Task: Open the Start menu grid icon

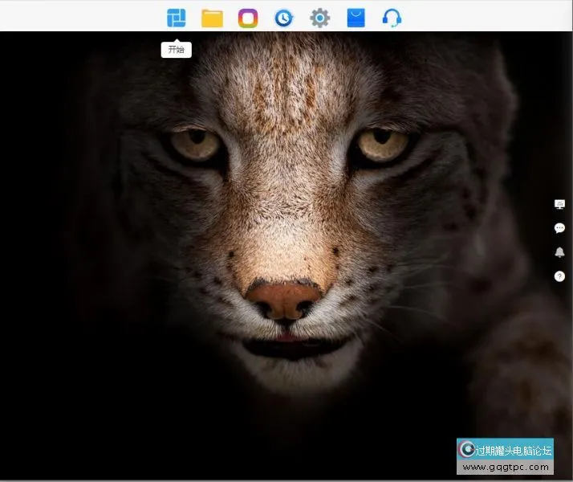Action: (x=176, y=18)
